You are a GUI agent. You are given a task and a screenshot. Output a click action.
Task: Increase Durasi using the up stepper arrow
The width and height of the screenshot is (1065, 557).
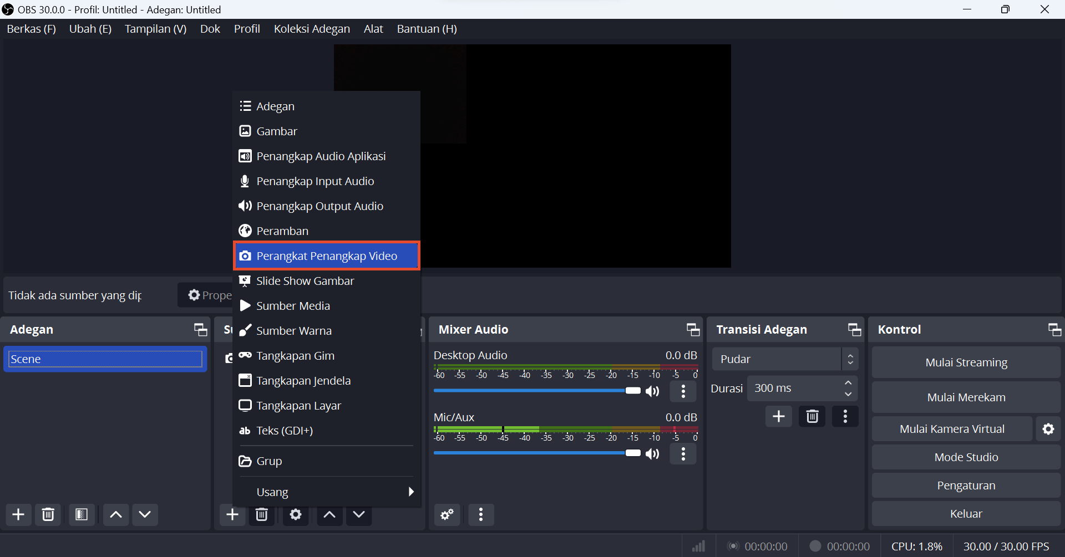point(848,383)
